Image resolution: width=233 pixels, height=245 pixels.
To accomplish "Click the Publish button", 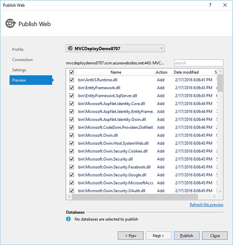I will coord(186,236).
